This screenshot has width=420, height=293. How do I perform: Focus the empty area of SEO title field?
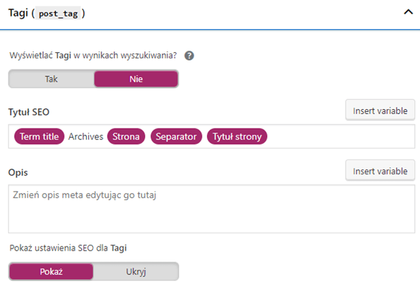tap(340, 137)
